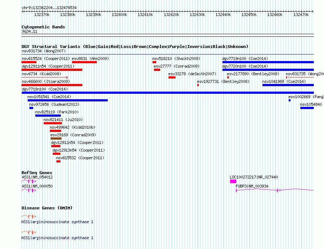Select the LOC100272217|NR_027440 magenta block
This screenshot has width=324, height=249.
233,181
